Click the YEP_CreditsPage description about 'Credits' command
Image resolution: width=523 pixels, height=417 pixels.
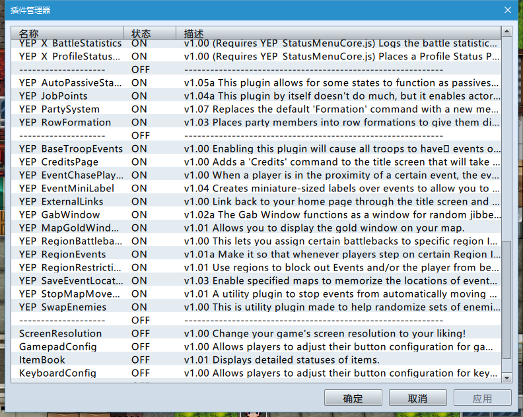[x=342, y=162]
